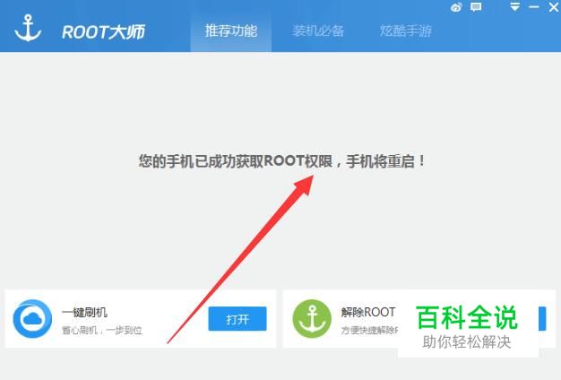Minimize the ROOT大师 window
Viewport: 561px width, 380px height.
(534, 7)
